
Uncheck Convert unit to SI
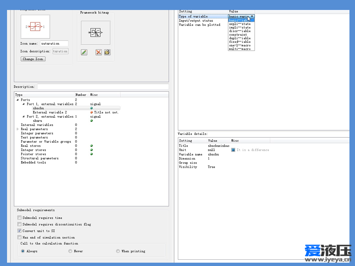(x=20, y=231)
